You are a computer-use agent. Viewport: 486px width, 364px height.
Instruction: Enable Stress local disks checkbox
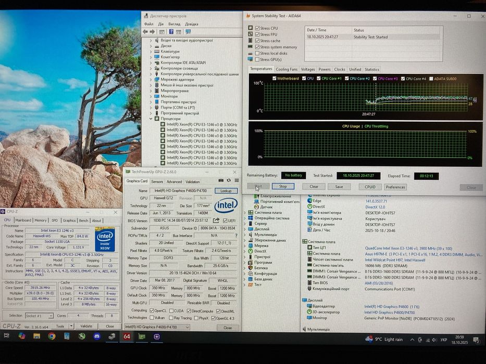[257, 53]
